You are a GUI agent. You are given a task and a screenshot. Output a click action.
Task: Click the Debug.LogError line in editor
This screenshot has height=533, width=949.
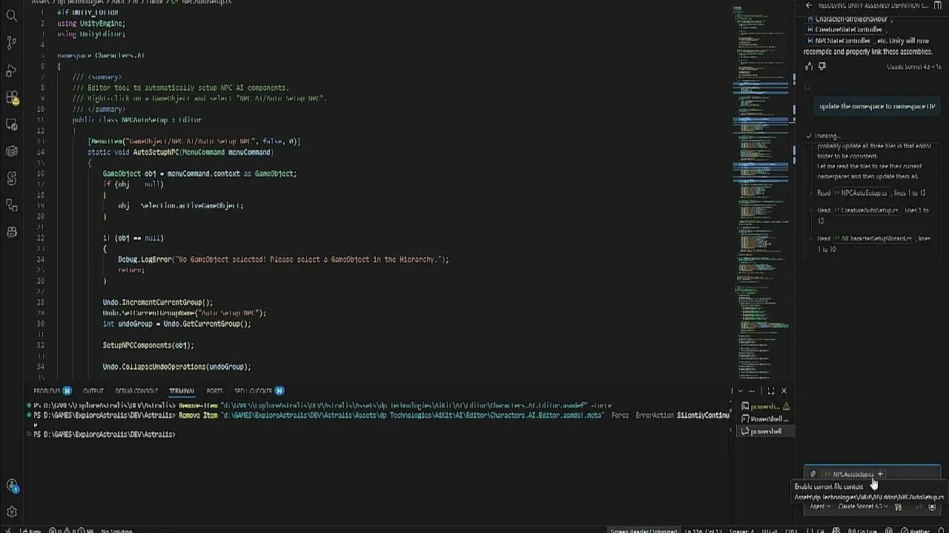(x=283, y=259)
